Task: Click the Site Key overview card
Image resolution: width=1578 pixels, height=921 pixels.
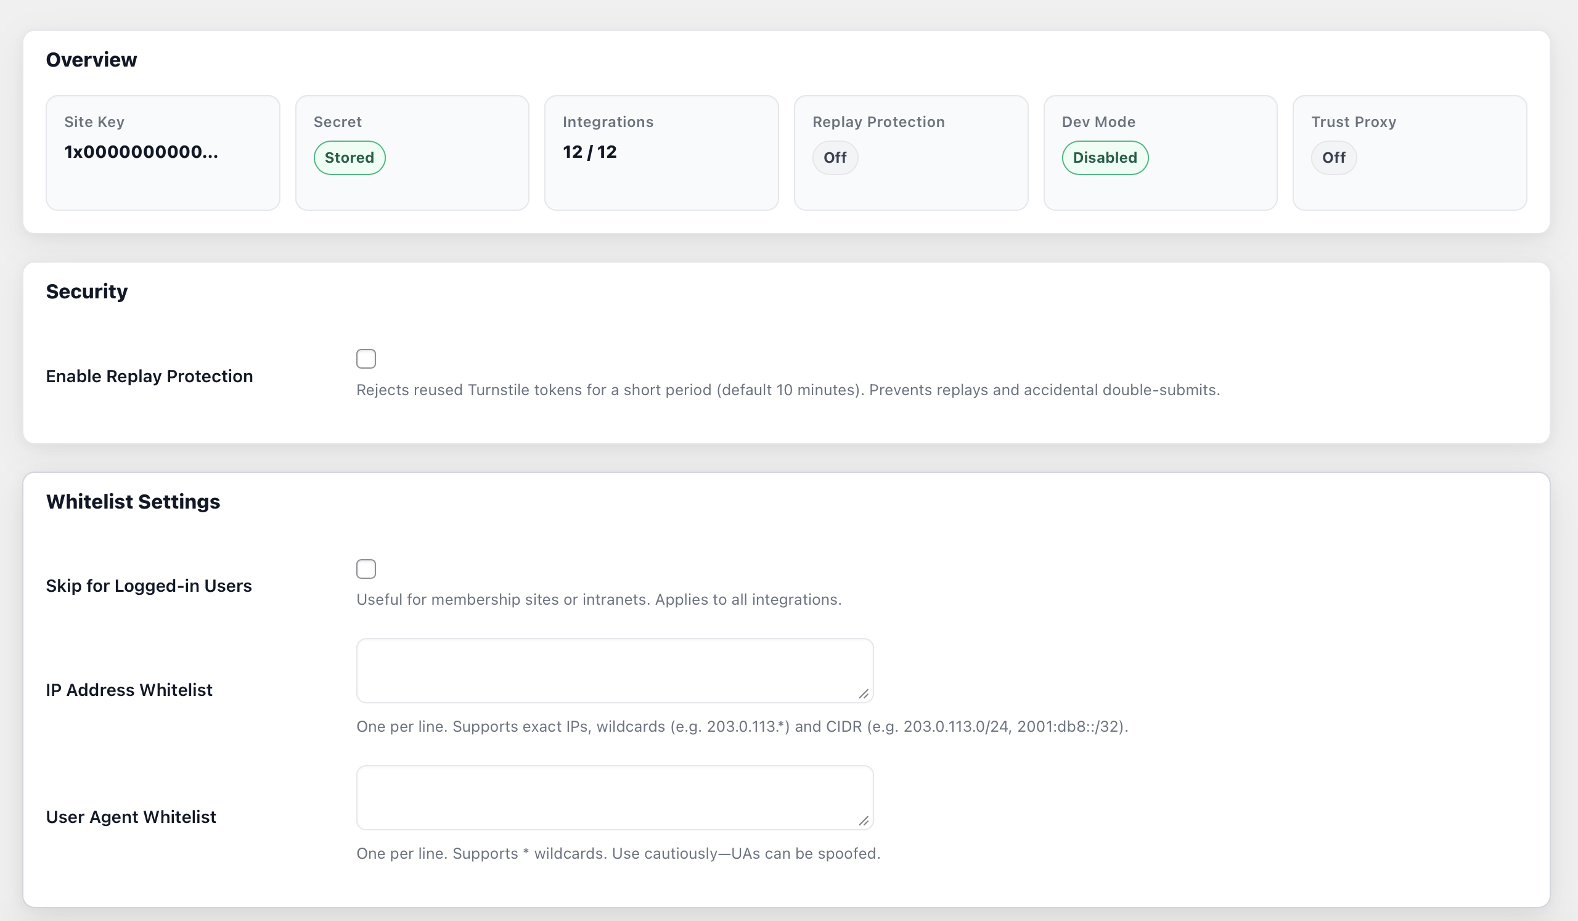Action: [x=162, y=152]
